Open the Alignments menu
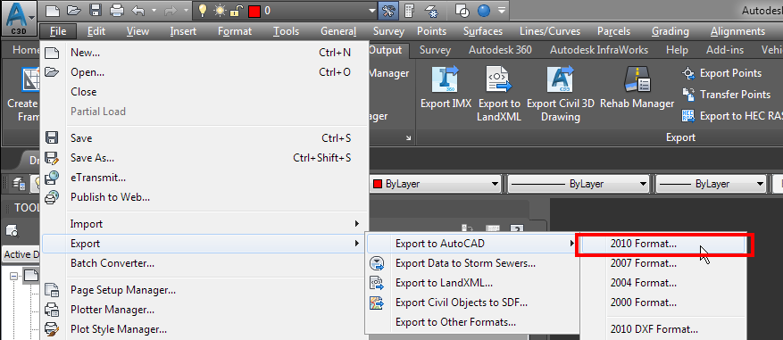783x340 pixels. [x=737, y=31]
